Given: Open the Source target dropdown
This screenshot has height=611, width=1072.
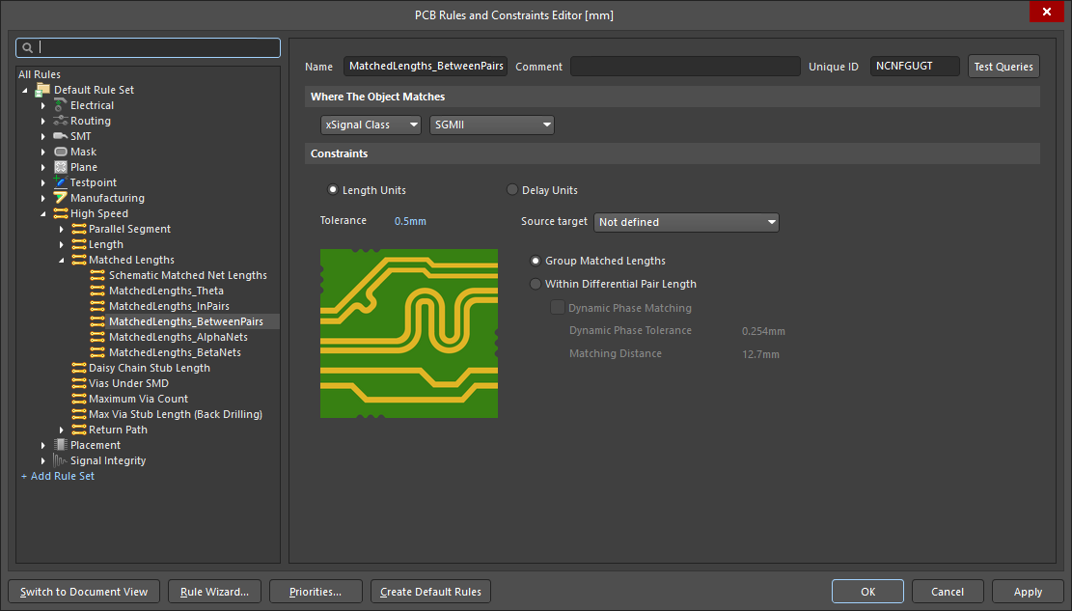Looking at the screenshot, I should click(686, 222).
